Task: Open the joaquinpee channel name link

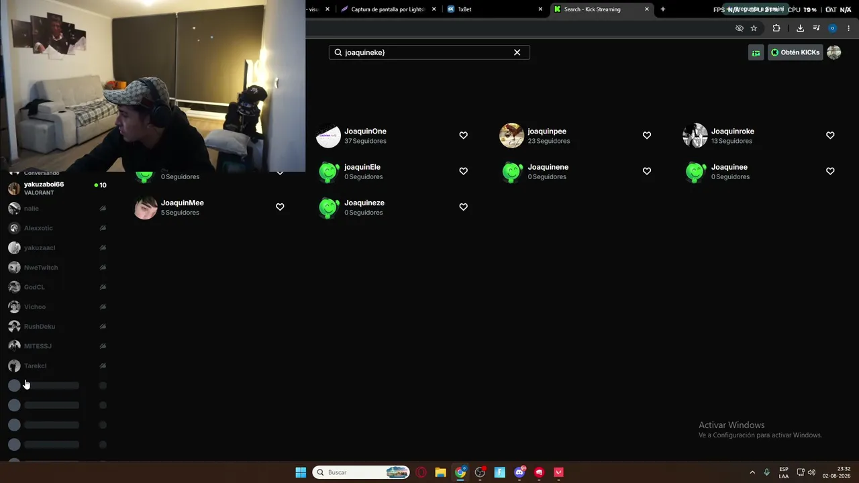Action: (x=547, y=131)
